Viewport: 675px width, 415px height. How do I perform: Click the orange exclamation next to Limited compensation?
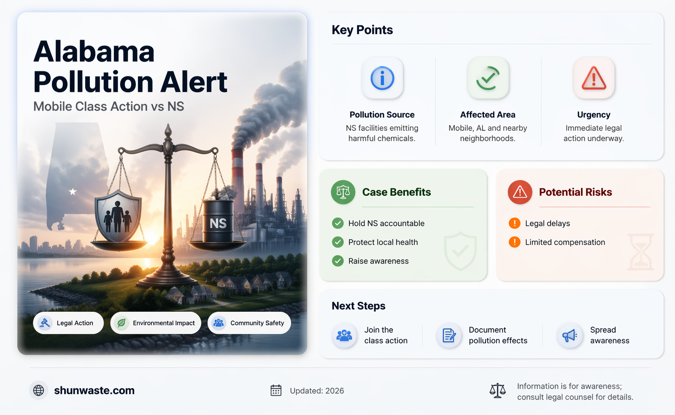(x=514, y=242)
